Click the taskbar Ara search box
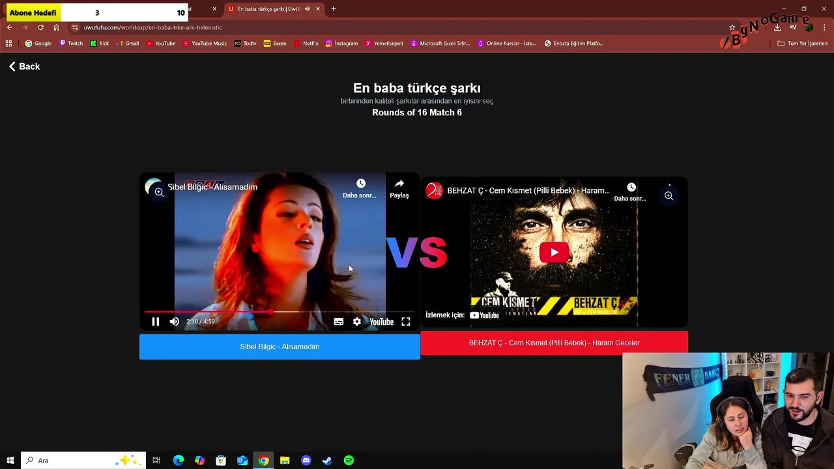Image resolution: width=834 pixels, height=469 pixels. coord(83,461)
